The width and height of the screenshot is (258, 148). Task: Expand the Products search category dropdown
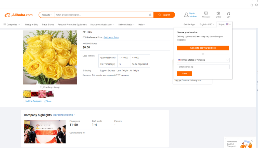(x=47, y=15)
